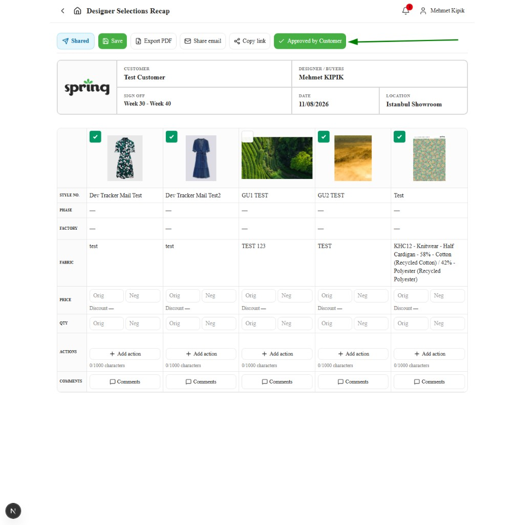Click the Designer Selections Recap title
The width and height of the screenshot is (516, 525).
tap(128, 11)
